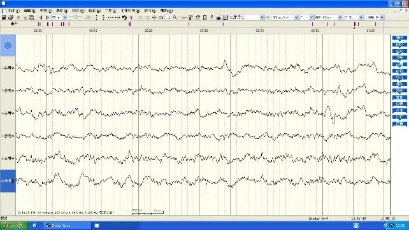Open the 200 µV/cm sensitivity dropdown
Viewport: 409px width, 230px height.
[x=340, y=17]
